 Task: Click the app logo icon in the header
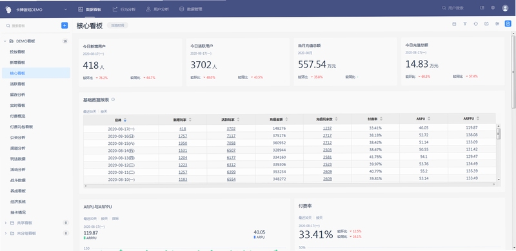(8, 9)
